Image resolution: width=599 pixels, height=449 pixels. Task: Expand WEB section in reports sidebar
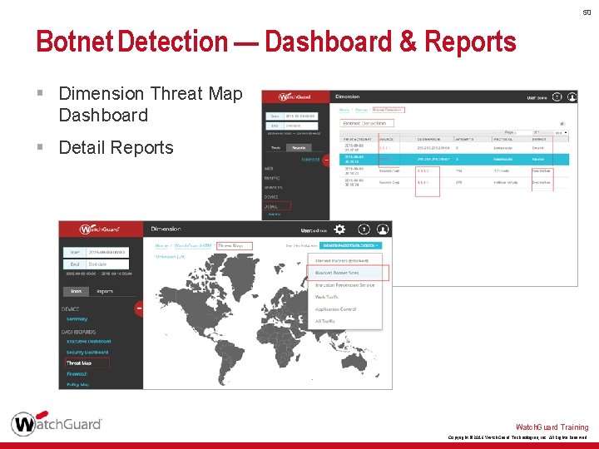click(x=269, y=168)
